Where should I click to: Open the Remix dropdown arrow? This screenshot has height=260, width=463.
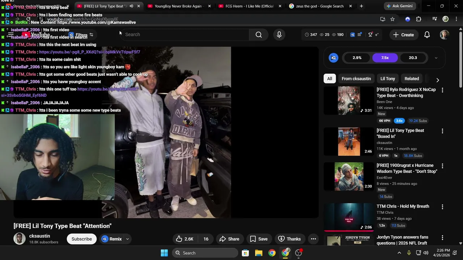tap(127, 239)
